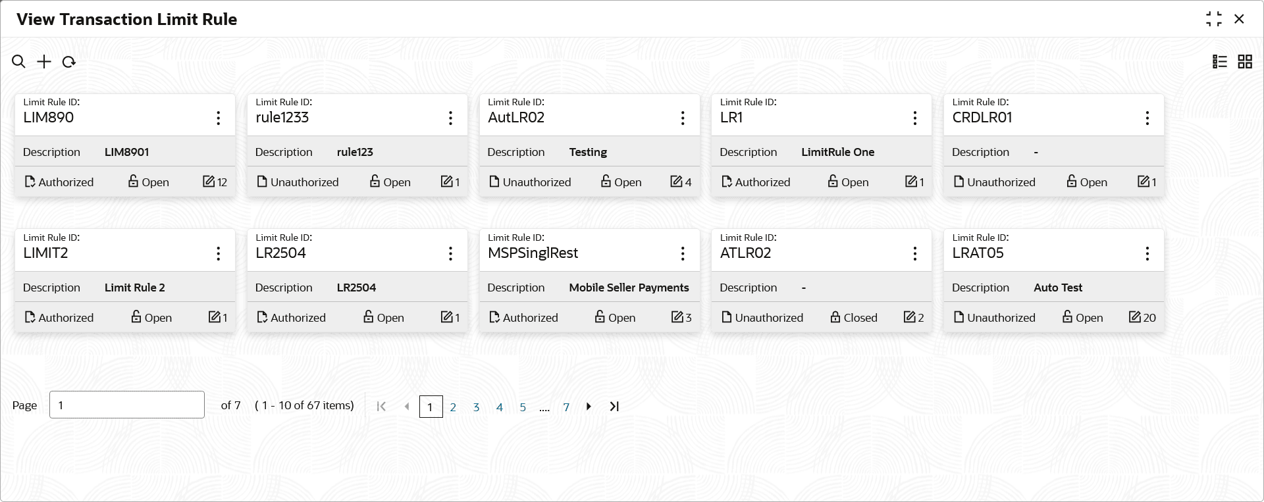Jump to the last page arrow

click(614, 407)
